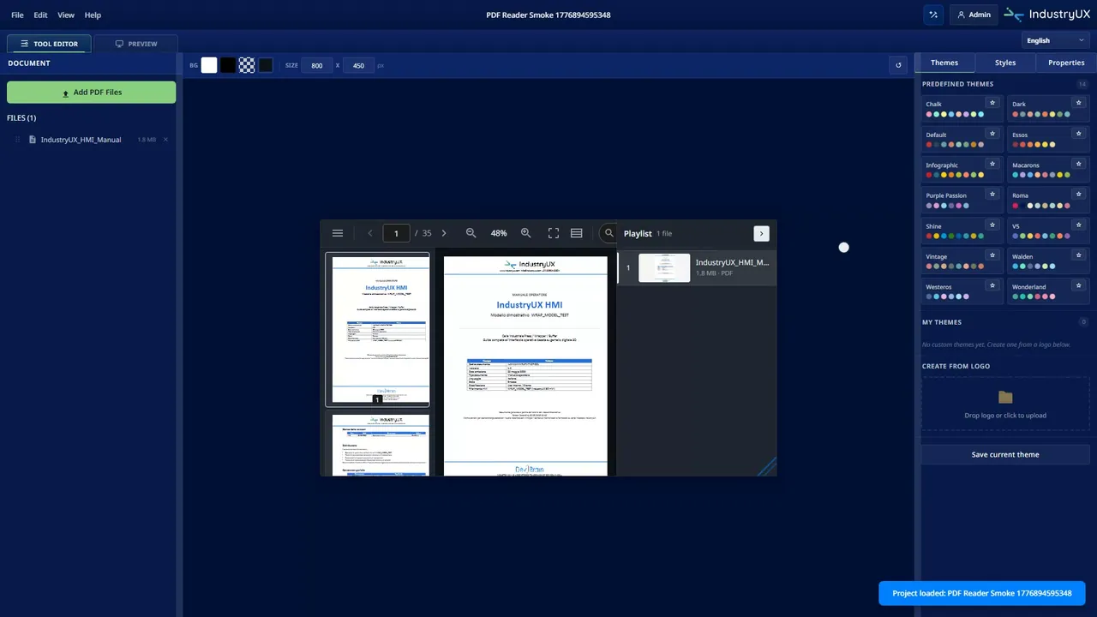Open the Help menu
This screenshot has height=617, width=1097.
(x=93, y=15)
